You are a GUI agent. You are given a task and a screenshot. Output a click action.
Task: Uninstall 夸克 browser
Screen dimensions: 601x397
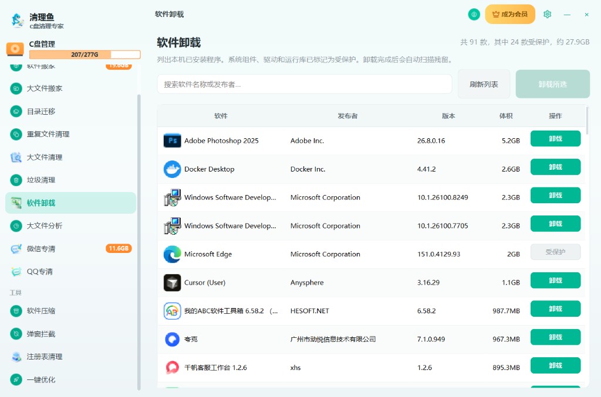coord(555,337)
